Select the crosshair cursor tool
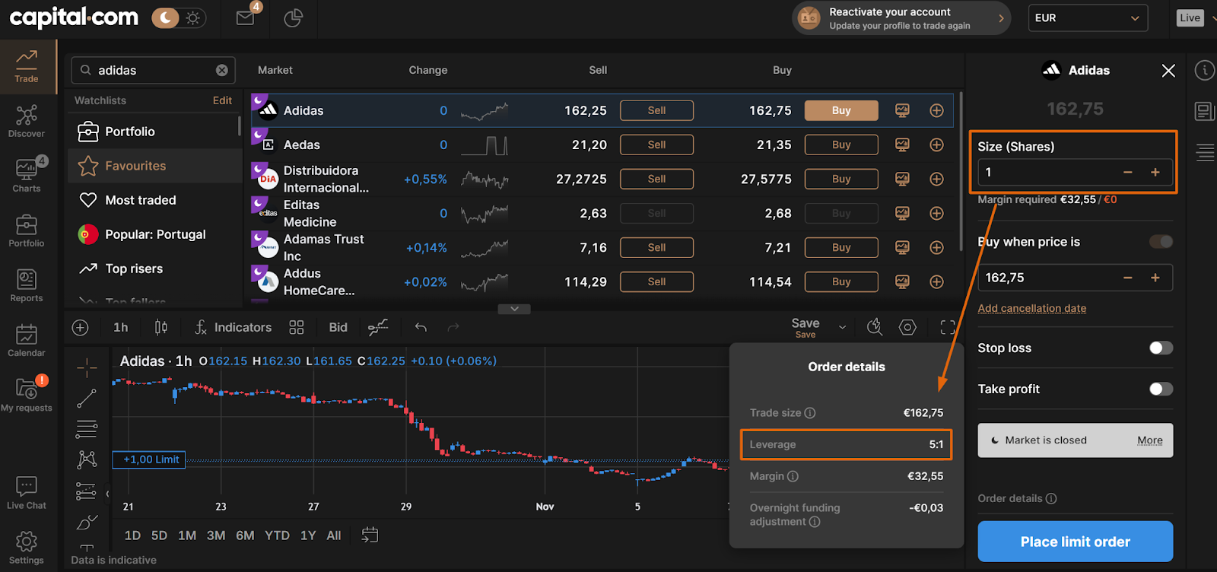 (x=87, y=368)
